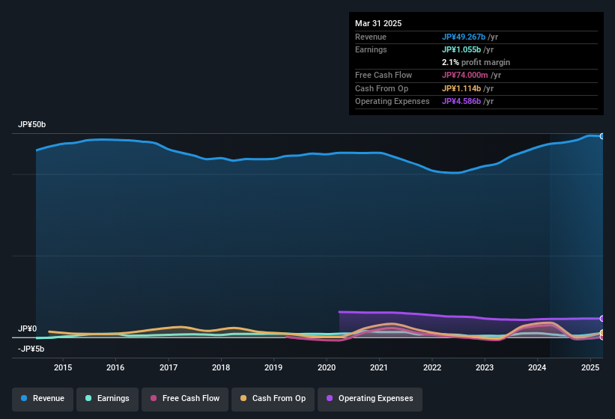The width and height of the screenshot is (615, 419).
Task: Click the Cash From Op tooltip label
Action: click(381, 88)
